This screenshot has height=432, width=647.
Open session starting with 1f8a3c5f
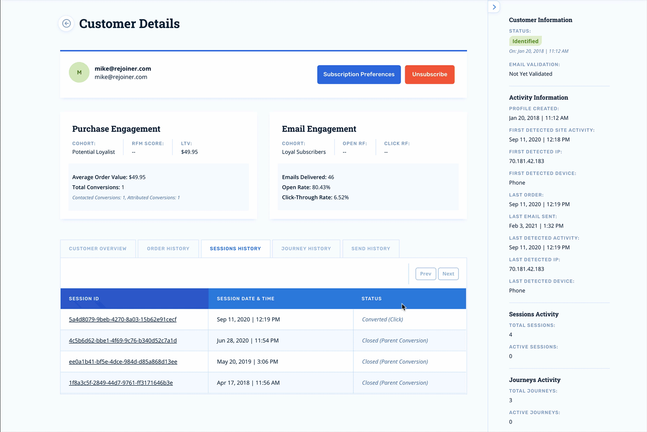click(121, 382)
